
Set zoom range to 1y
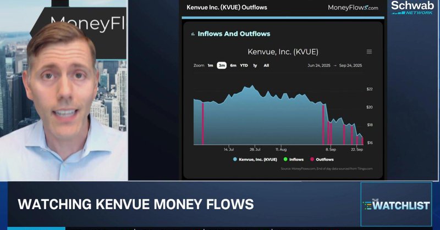pos(255,65)
